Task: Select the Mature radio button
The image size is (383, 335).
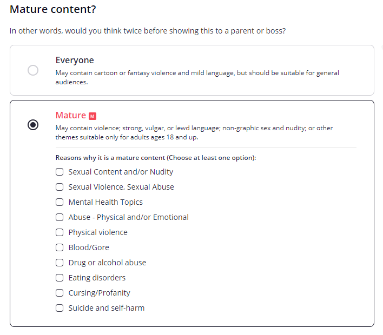Action: pos(33,125)
